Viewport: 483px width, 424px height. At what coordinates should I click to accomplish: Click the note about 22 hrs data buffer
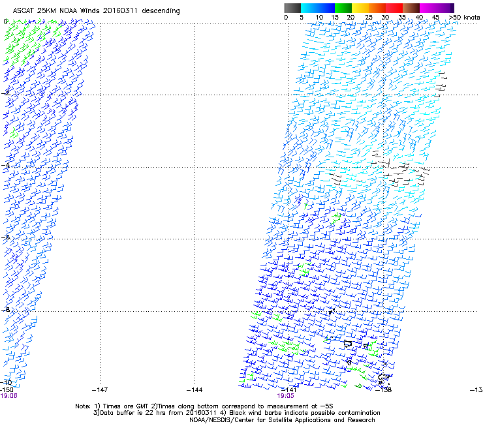(236, 413)
